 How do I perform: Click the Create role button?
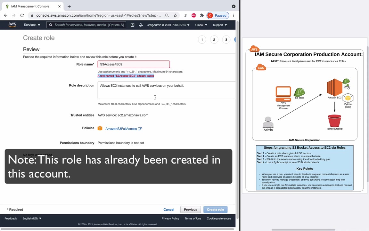tap(215, 210)
